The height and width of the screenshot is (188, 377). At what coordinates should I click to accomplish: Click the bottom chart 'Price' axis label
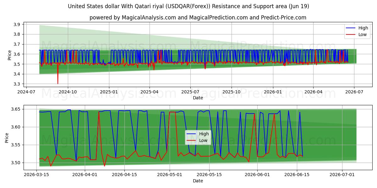point(7,138)
